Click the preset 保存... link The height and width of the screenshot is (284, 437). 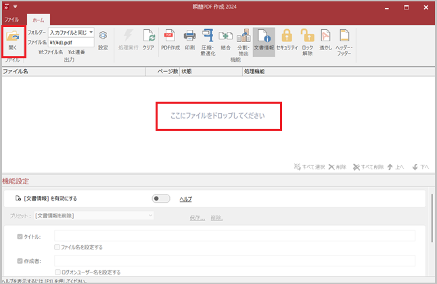coord(198,218)
